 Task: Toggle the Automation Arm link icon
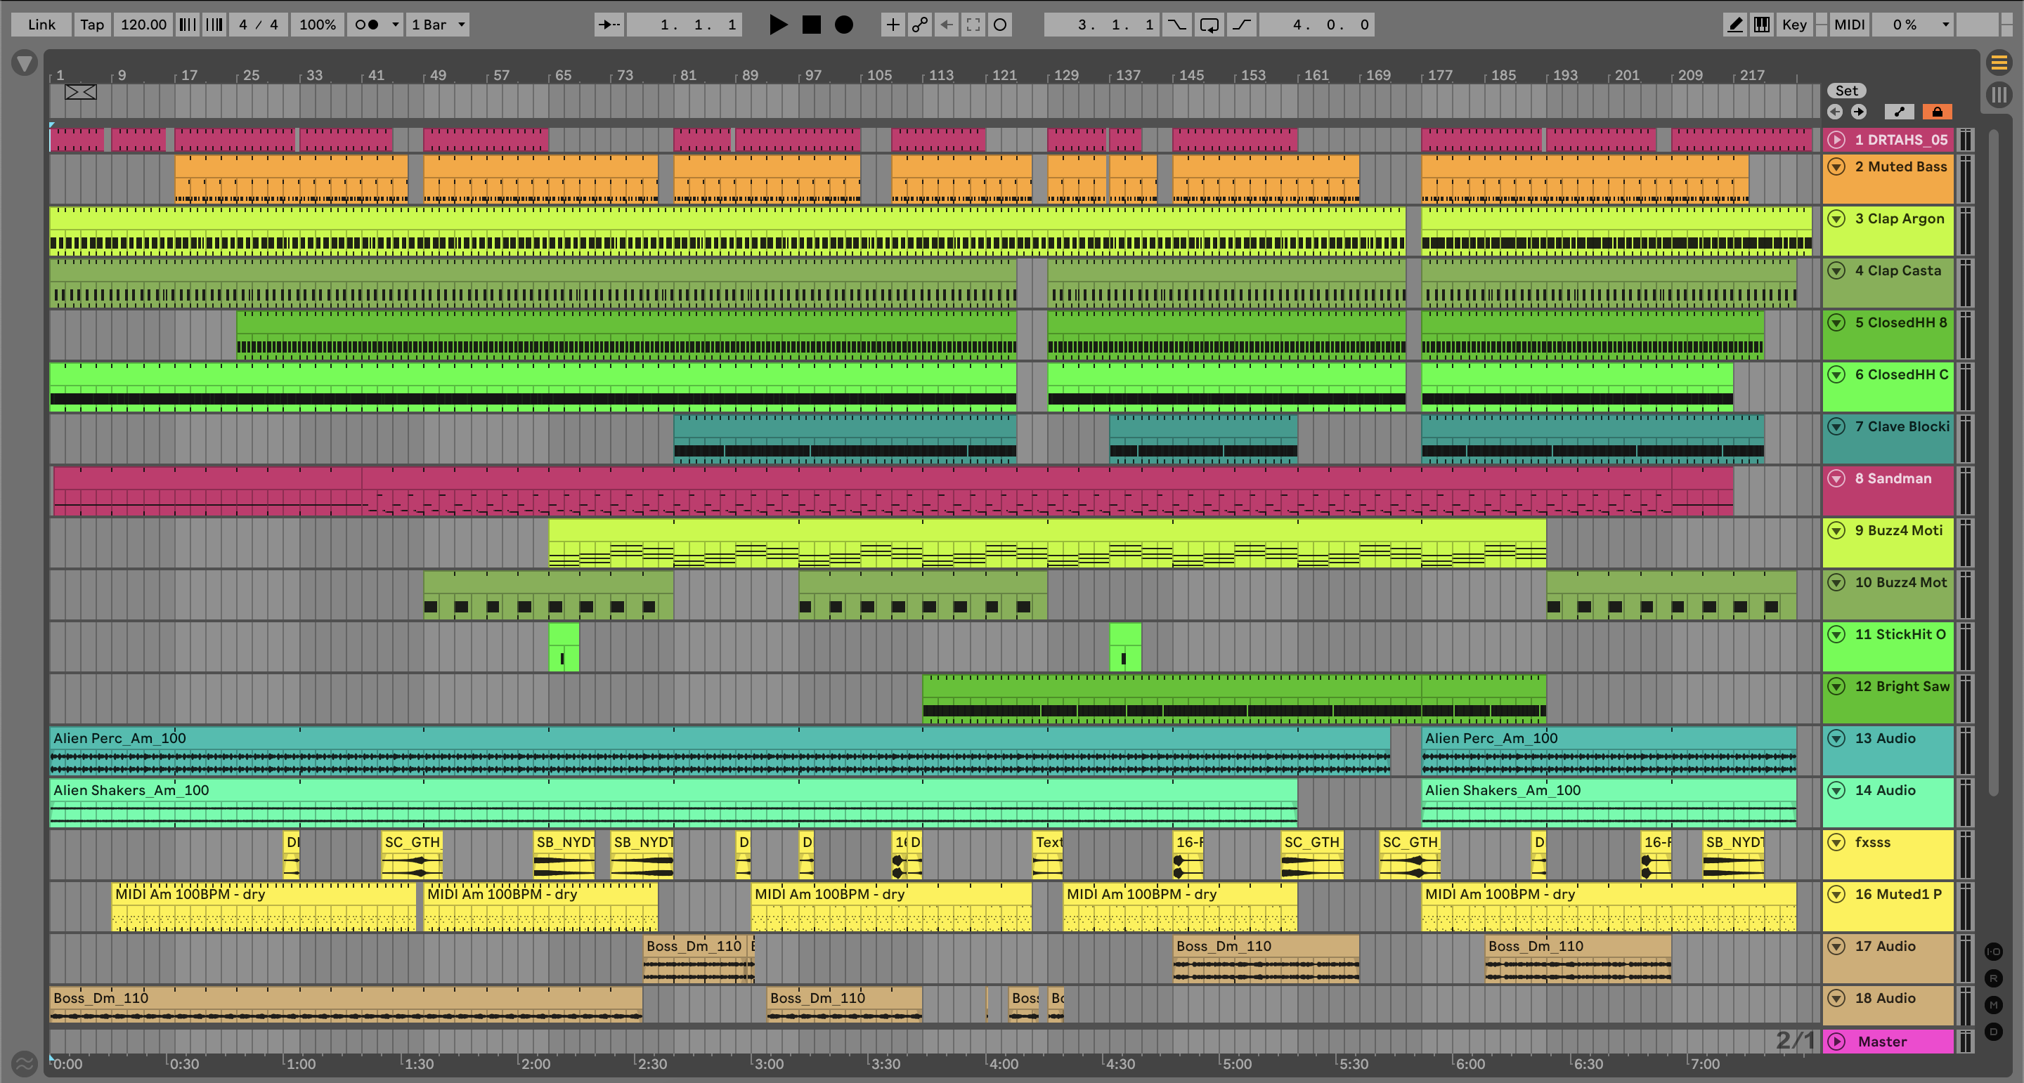pos(919,25)
